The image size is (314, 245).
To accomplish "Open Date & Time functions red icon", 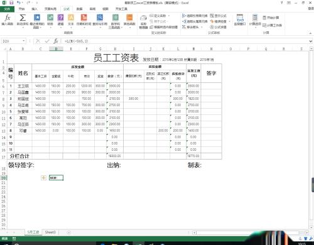I will pos(84,20).
